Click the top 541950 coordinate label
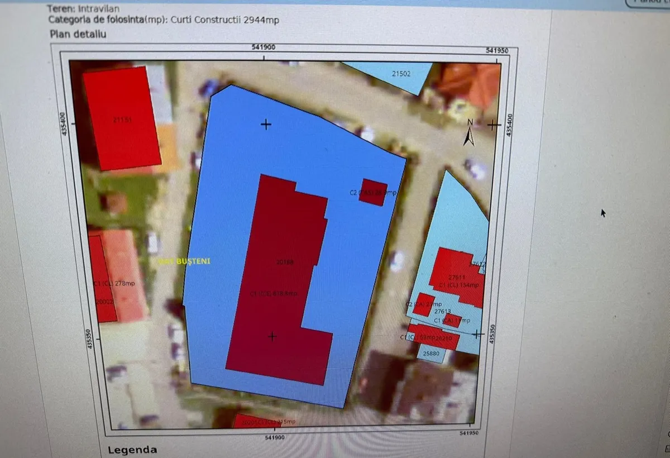 497,50
